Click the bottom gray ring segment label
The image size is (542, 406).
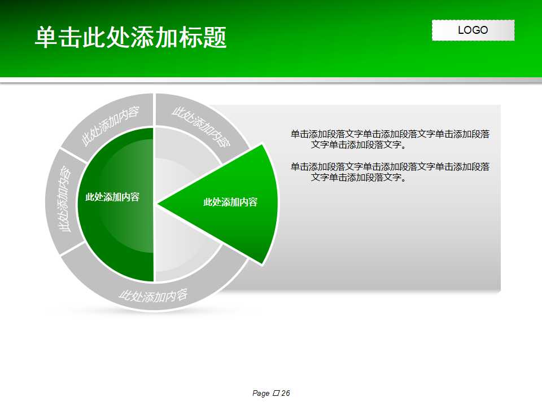153,295
